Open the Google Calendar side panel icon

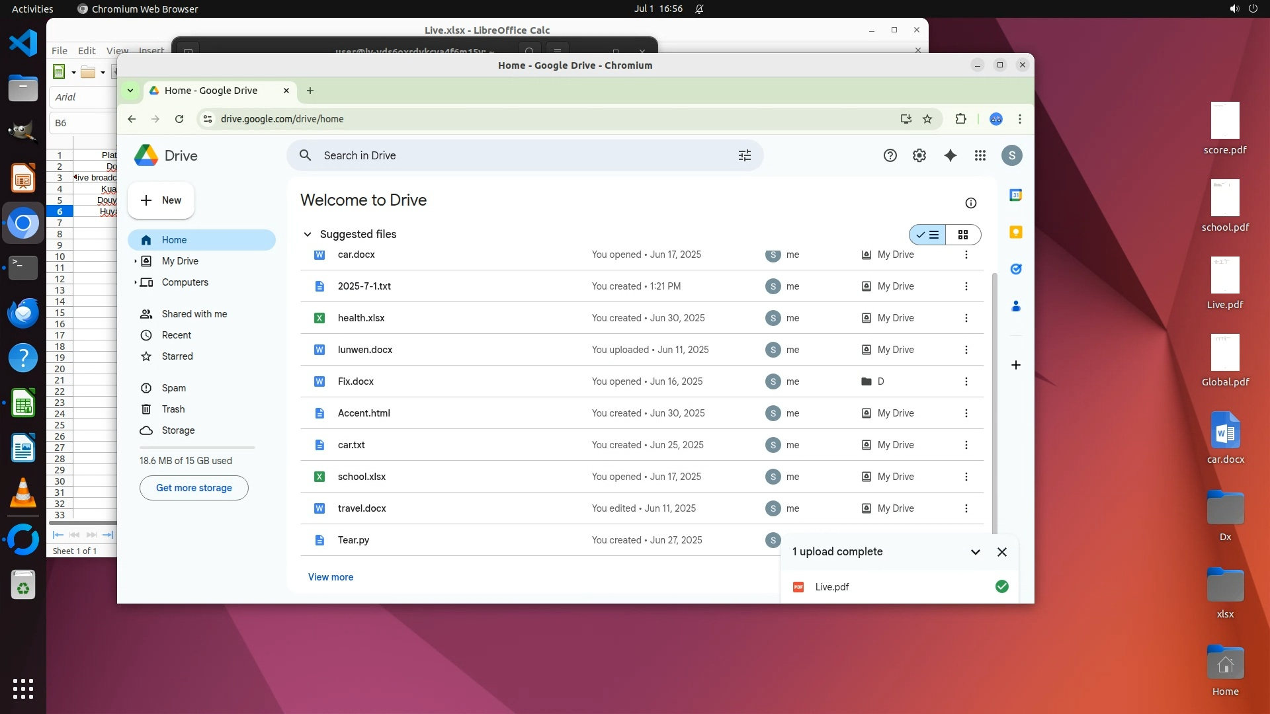[1016, 195]
